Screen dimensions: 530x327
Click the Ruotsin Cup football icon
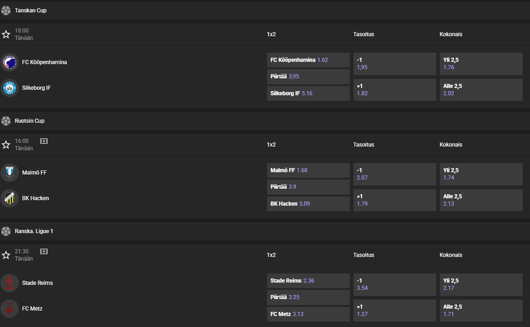6,121
